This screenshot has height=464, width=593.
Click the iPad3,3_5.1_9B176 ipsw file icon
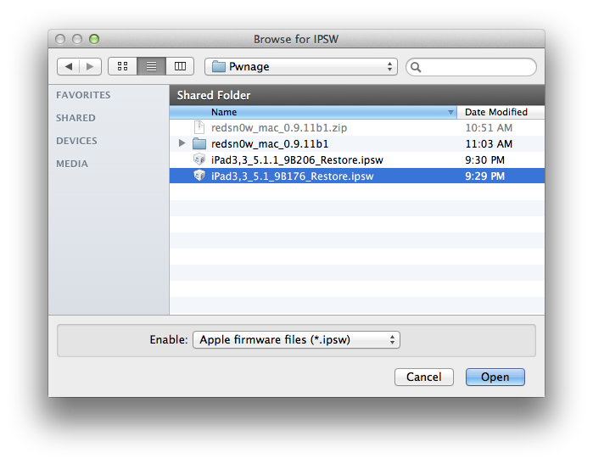tap(199, 176)
